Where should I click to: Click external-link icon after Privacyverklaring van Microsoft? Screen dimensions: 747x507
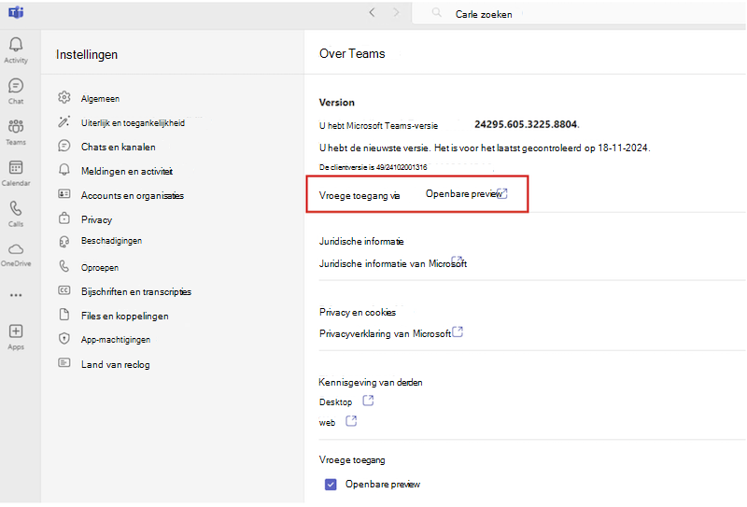pyautogui.click(x=458, y=331)
